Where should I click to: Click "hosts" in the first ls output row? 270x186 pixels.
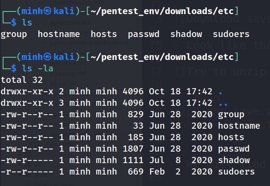(x=104, y=33)
